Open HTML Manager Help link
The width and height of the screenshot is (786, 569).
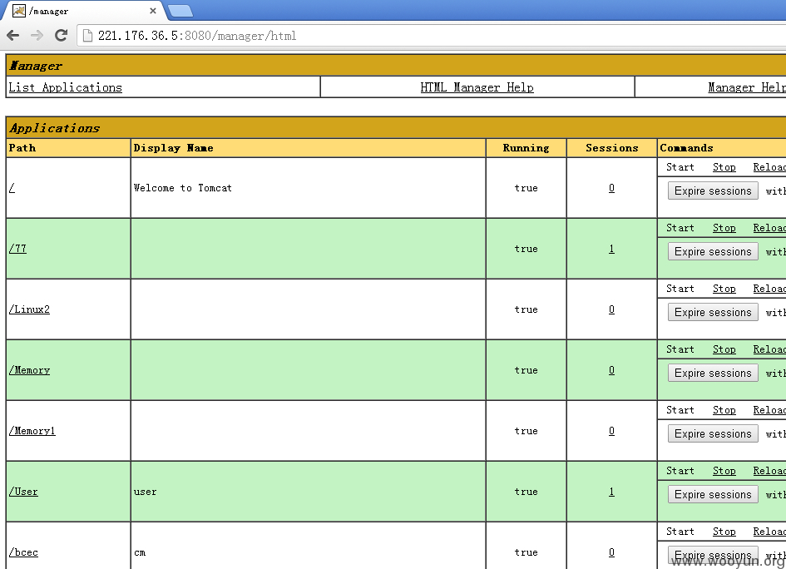click(477, 87)
